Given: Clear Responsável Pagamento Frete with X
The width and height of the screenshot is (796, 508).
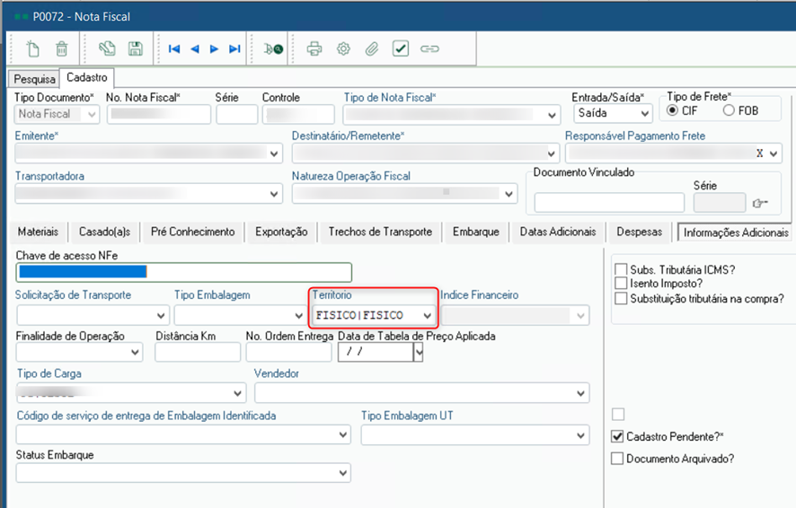Looking at the screenshot, I should click(x=759, y=153).
